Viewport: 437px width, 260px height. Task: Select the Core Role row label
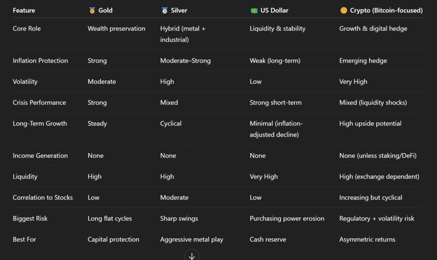click(x=27, y=29)
